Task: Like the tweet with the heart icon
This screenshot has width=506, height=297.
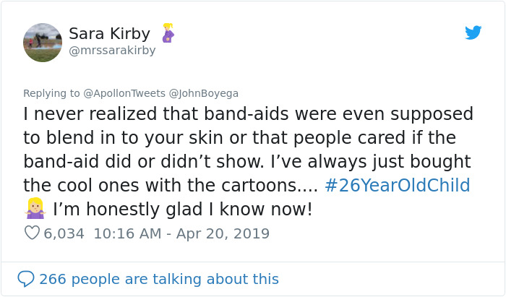Action: tap(32, 233)
